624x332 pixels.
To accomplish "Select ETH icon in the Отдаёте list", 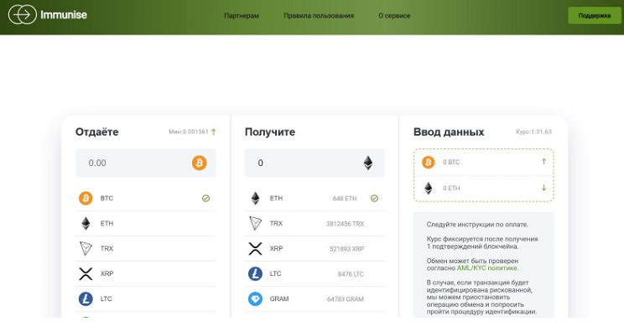I will pos(86,223).
